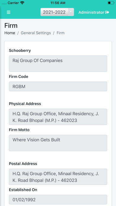Click the Firm Code field showing RGBM

(58, 86)
